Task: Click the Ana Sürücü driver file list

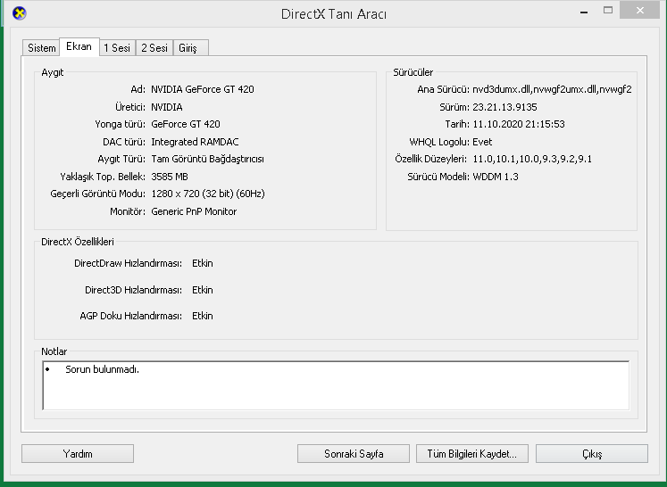Action: tap(552, 89)
